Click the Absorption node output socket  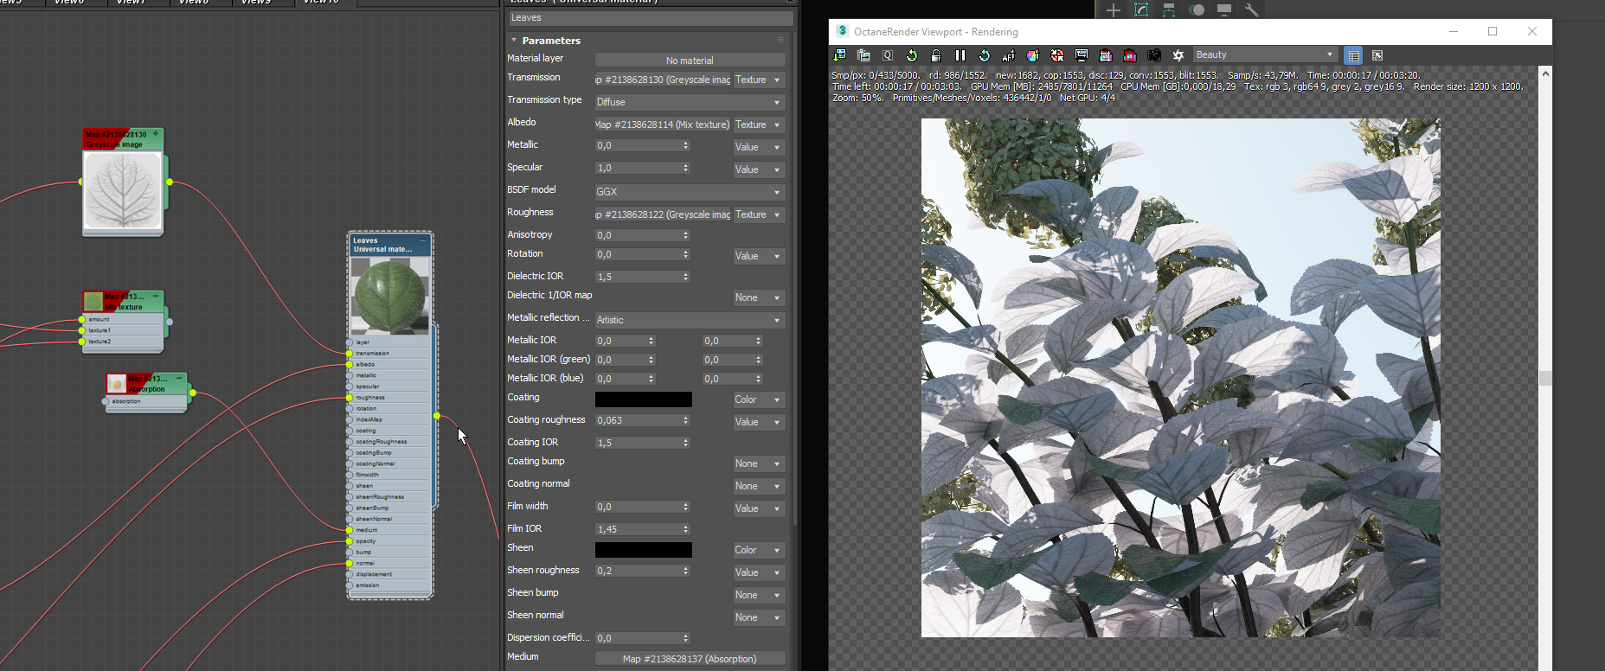tap(192, 393)
